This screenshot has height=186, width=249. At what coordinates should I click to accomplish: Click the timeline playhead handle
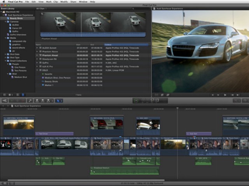177,108
